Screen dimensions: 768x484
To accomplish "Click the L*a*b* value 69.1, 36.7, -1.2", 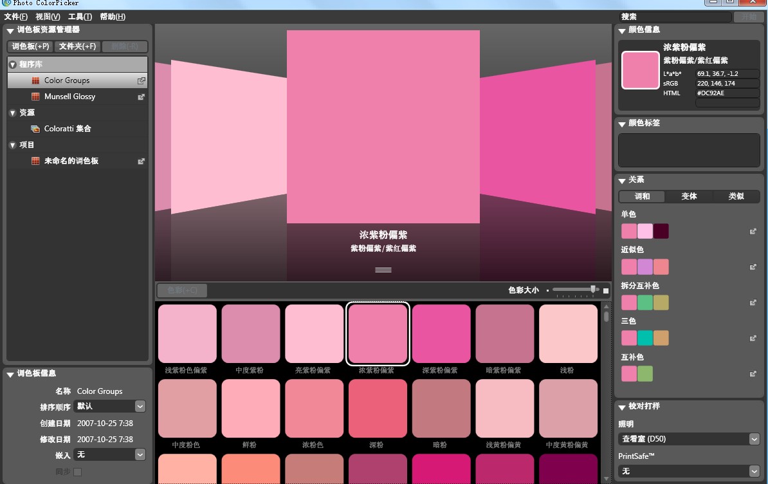I will point(727,73).
